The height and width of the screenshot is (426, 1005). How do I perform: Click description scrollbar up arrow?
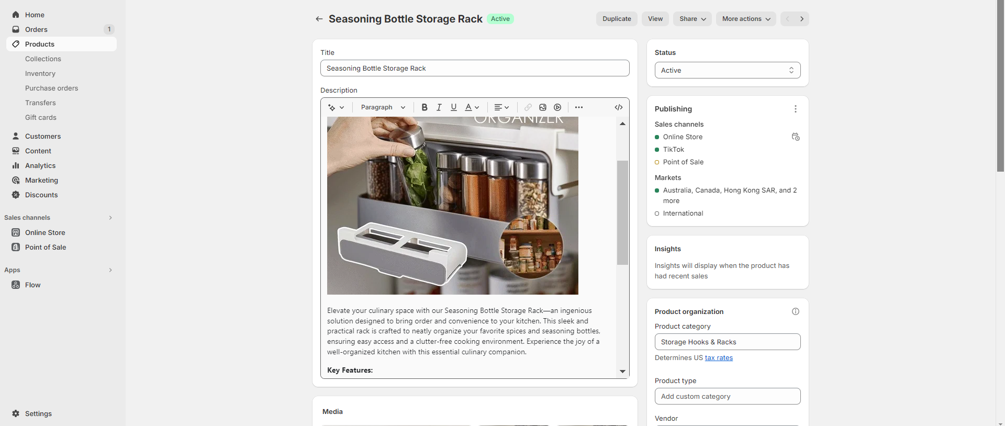tap(622, 124)
